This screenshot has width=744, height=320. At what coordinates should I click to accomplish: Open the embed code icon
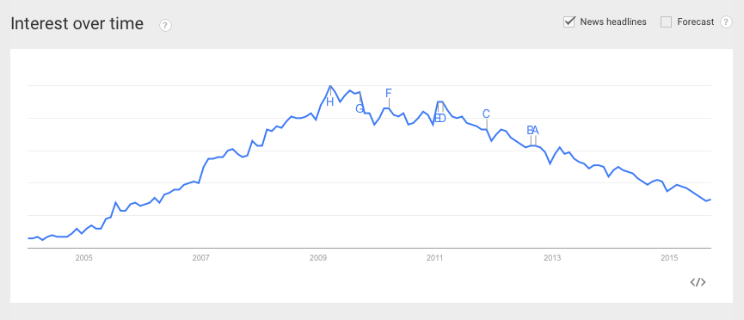(x=698, y=282)
